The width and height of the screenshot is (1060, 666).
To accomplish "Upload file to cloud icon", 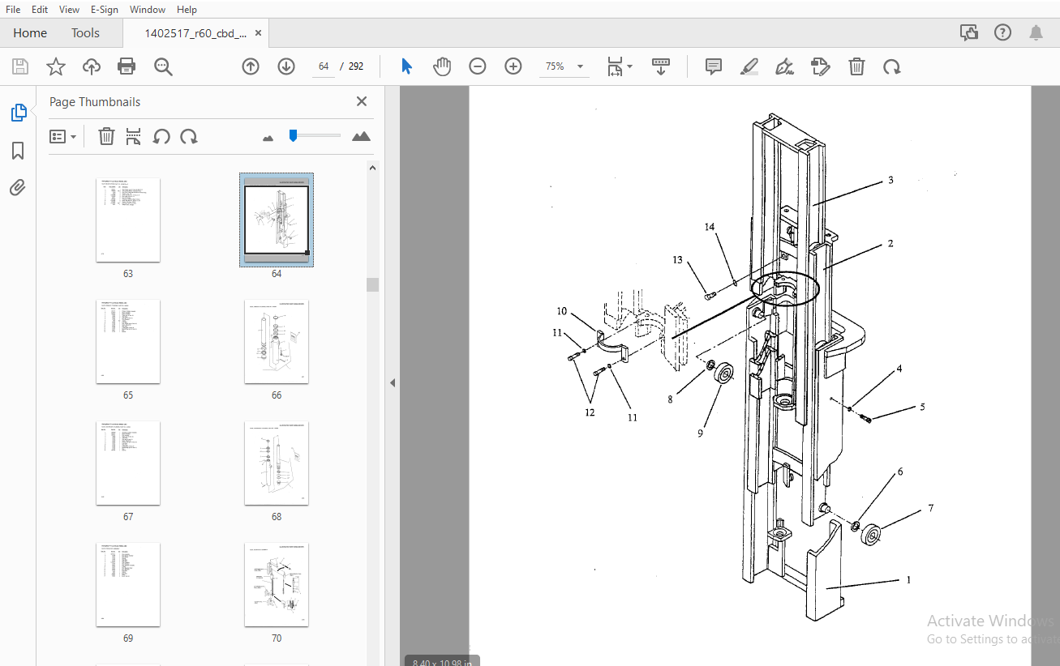I will click(x=92, y=66).
